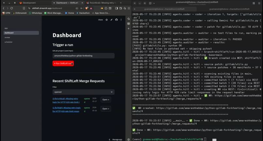
Task: Open the App Store Co... bookmark
Action: [x=101, y=13]
